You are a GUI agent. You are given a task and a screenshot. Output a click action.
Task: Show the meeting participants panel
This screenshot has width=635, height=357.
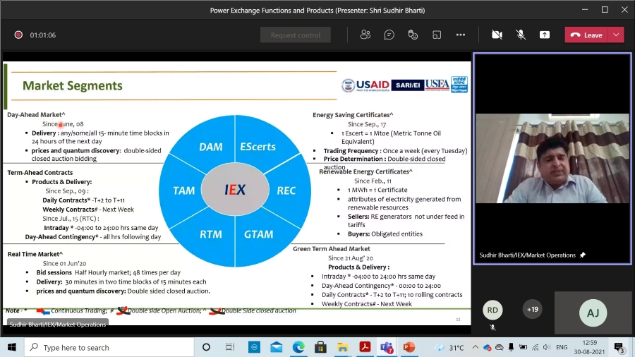click(365, 35)
